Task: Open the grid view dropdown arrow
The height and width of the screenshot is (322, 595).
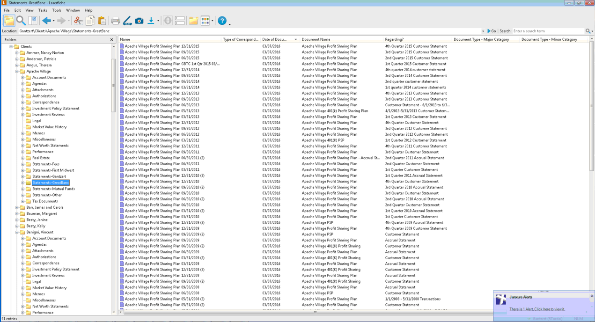Action: click(x=212, y=21)
